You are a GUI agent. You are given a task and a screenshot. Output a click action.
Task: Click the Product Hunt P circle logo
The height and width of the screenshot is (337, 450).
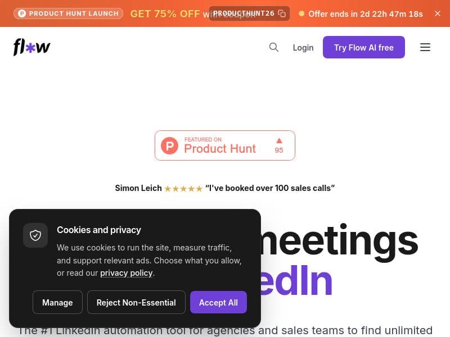169,145
